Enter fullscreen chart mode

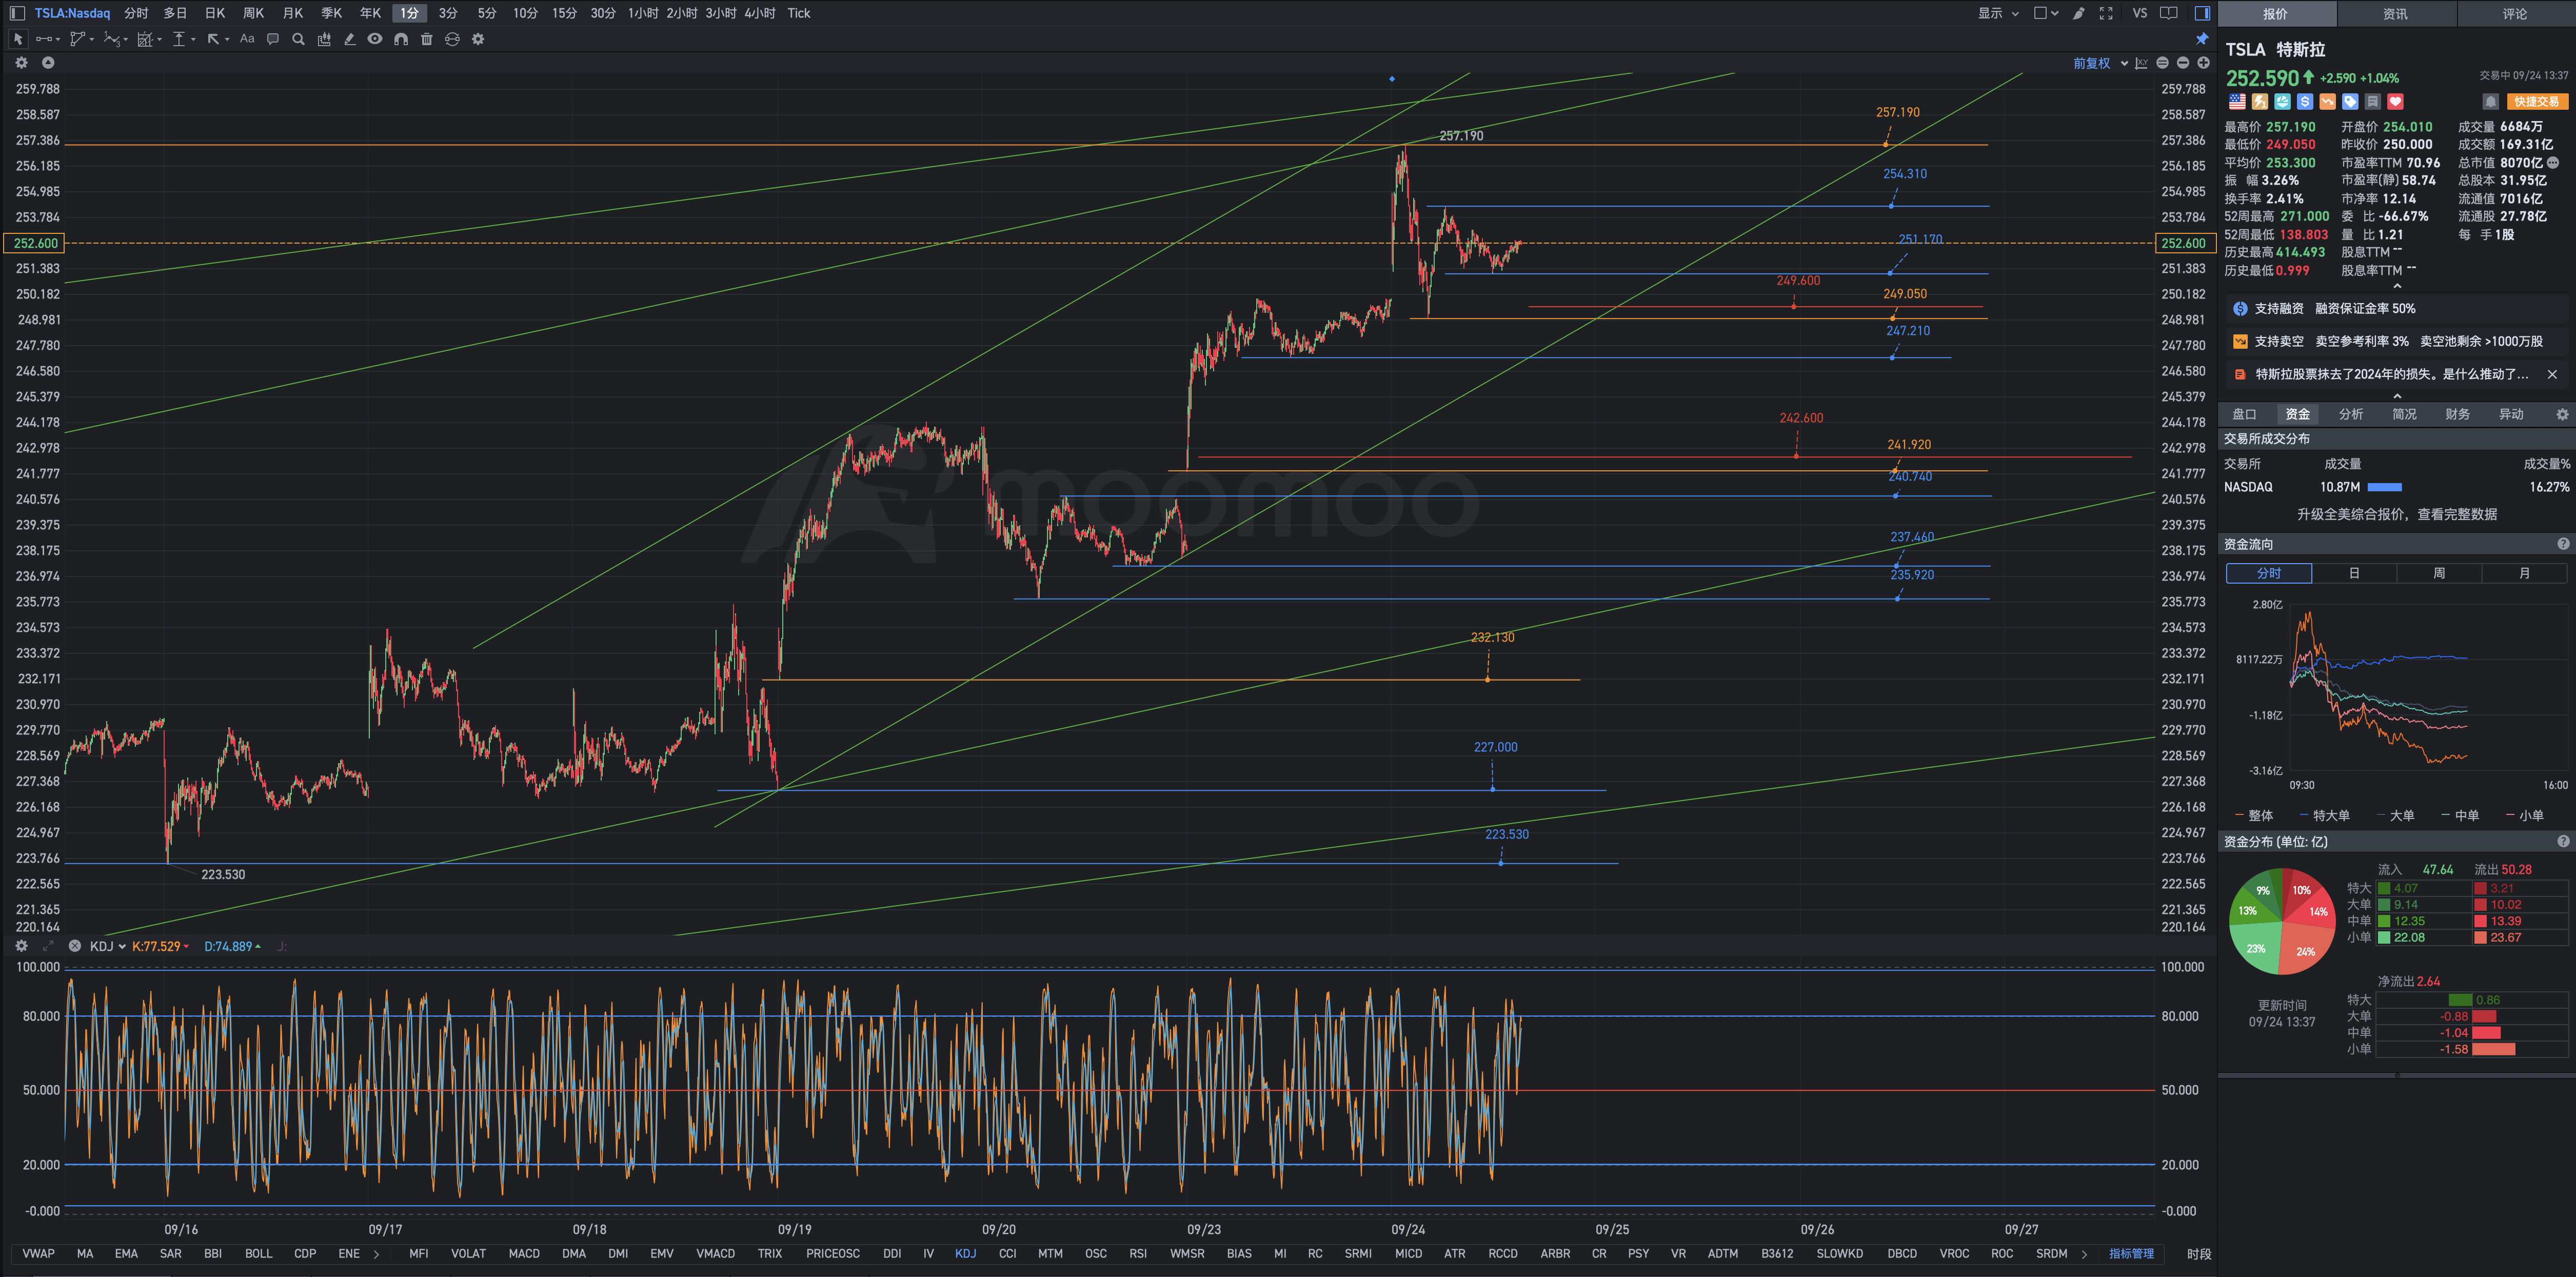[x=2106, y=13]
